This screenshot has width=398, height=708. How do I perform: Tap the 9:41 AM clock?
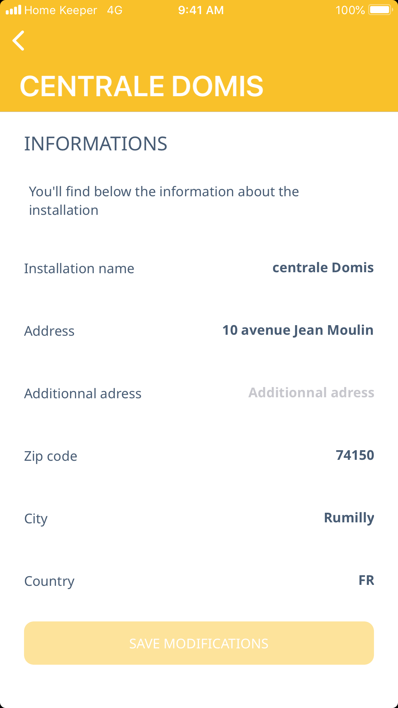[x=201, y=10]
